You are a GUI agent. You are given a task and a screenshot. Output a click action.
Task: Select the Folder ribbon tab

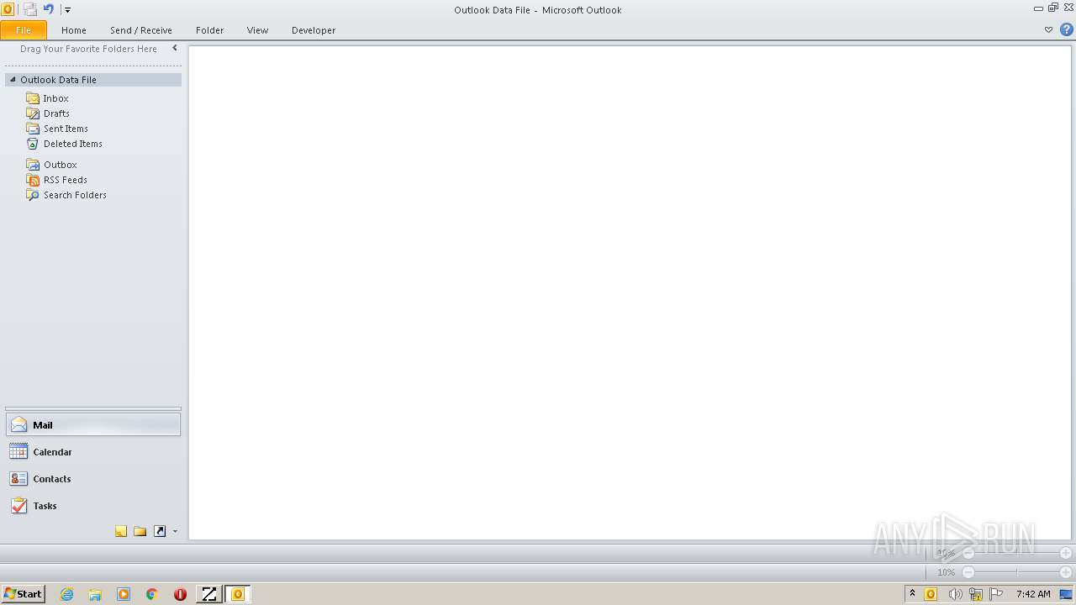point(210,30)
